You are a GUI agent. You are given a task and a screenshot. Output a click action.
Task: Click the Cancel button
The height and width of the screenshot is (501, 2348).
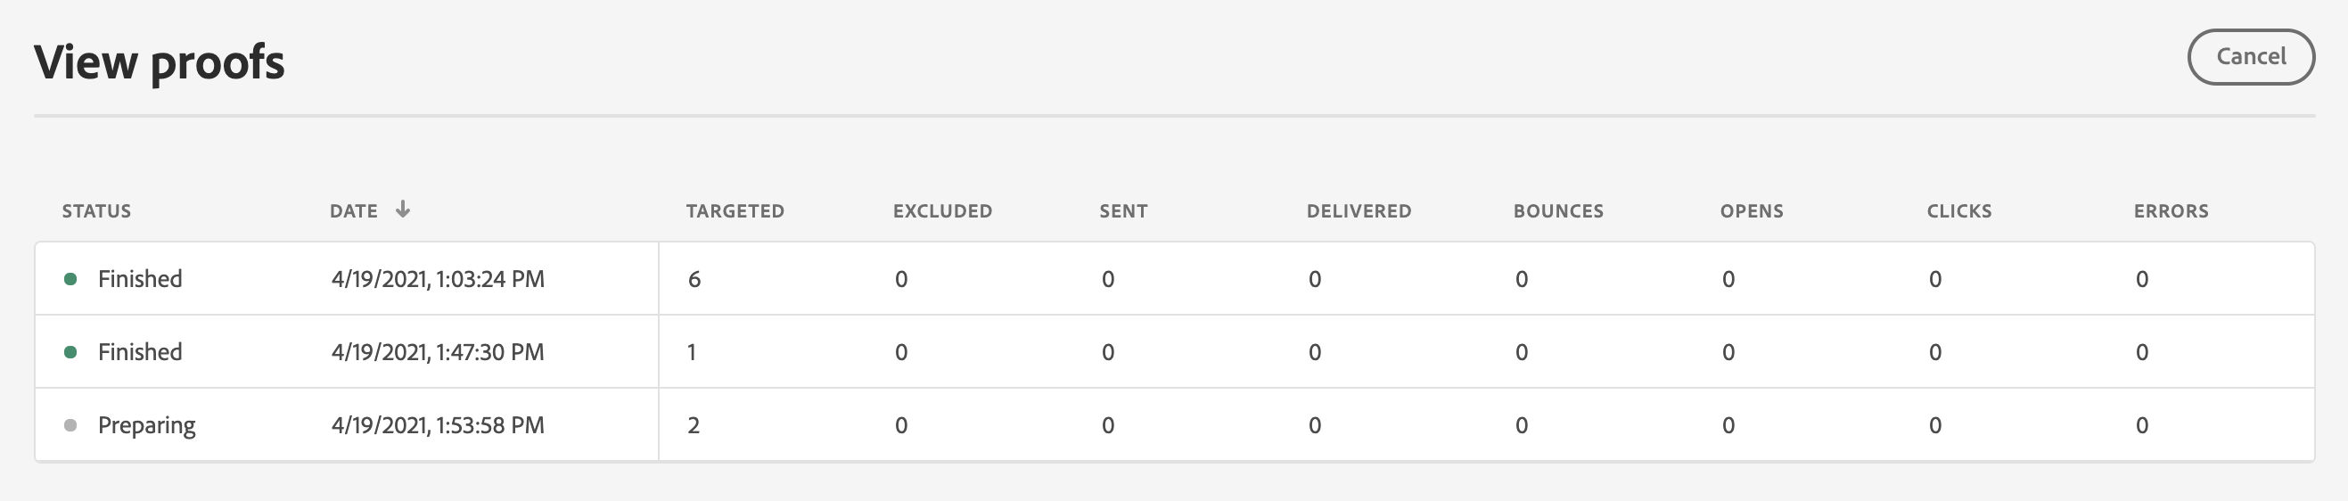pyautogui.click(x=2250, y=56)
